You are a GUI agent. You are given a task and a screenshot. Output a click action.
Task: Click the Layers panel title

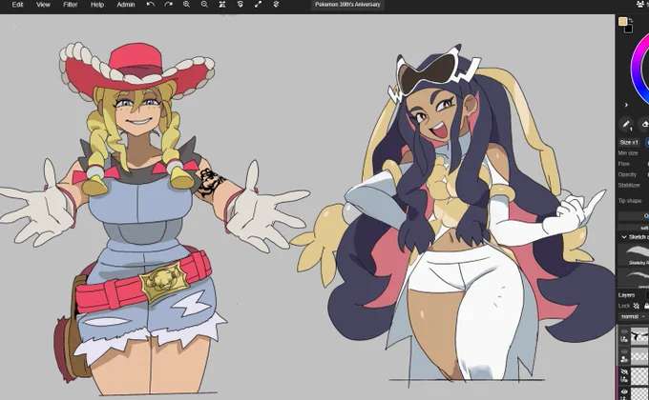[626, 295]
